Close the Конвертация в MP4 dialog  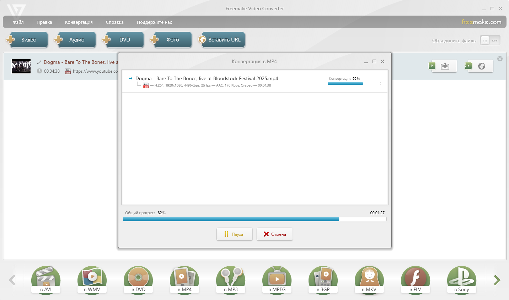click(382, 61)
